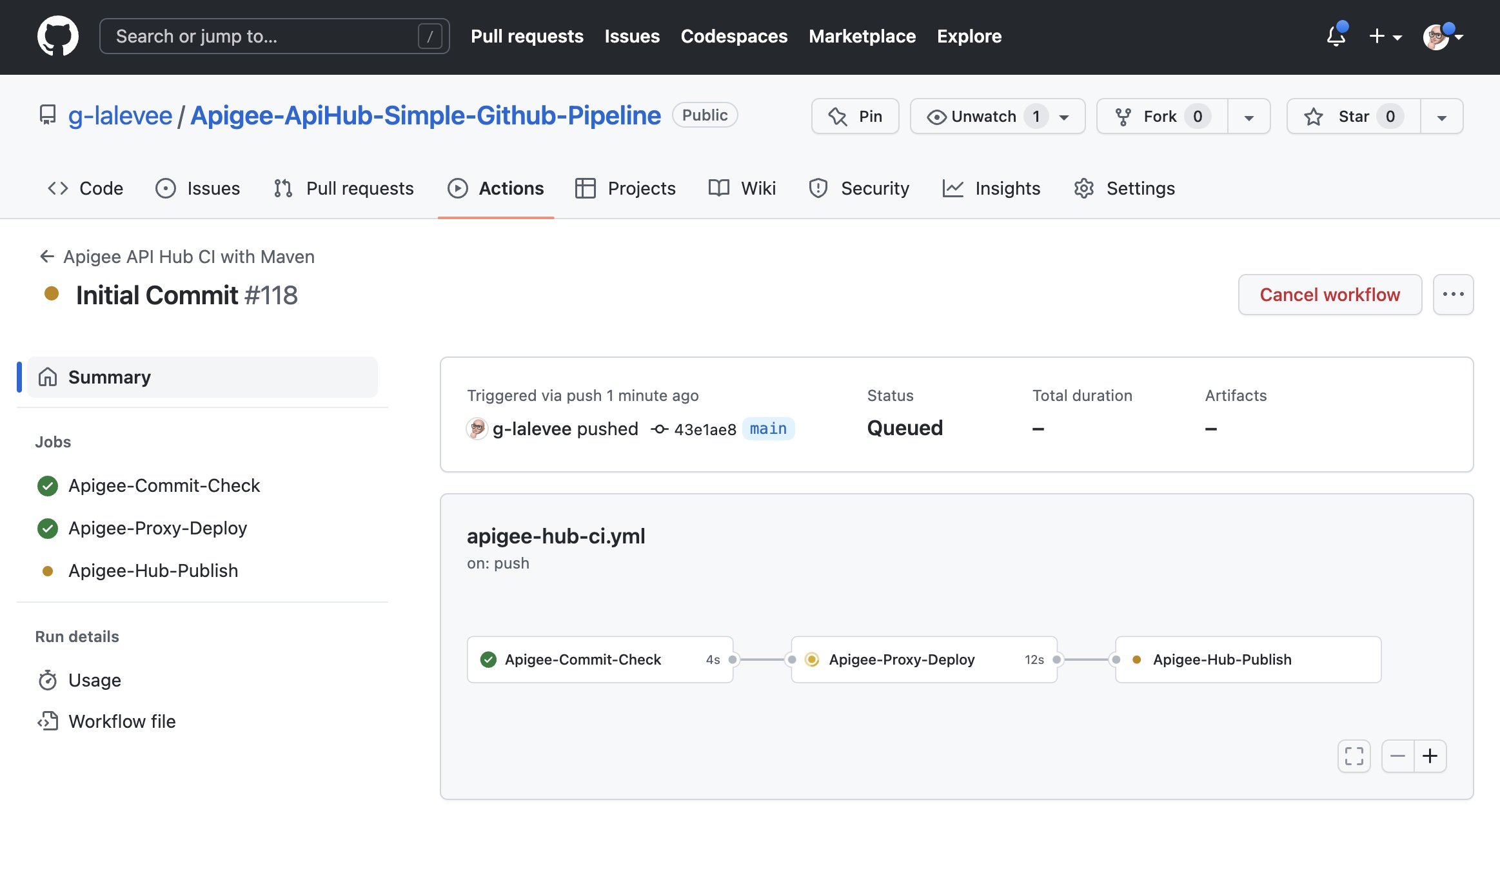Image resolution: width=1500 pixels, height=878 pixels.
Task: Open the three-dots run options menu
Action: tap(1453, 295)
